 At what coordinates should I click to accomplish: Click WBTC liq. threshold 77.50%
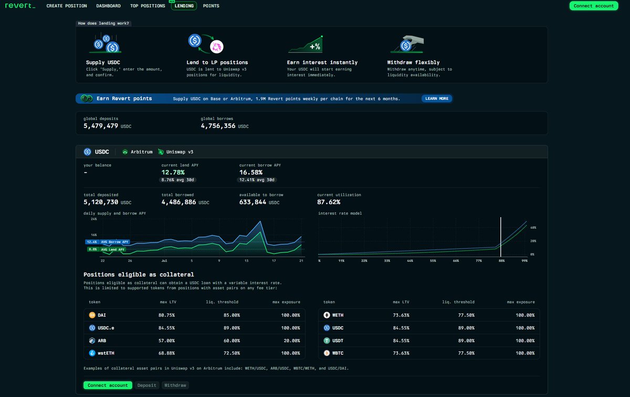pyautogui.click(x=466, y=353)
